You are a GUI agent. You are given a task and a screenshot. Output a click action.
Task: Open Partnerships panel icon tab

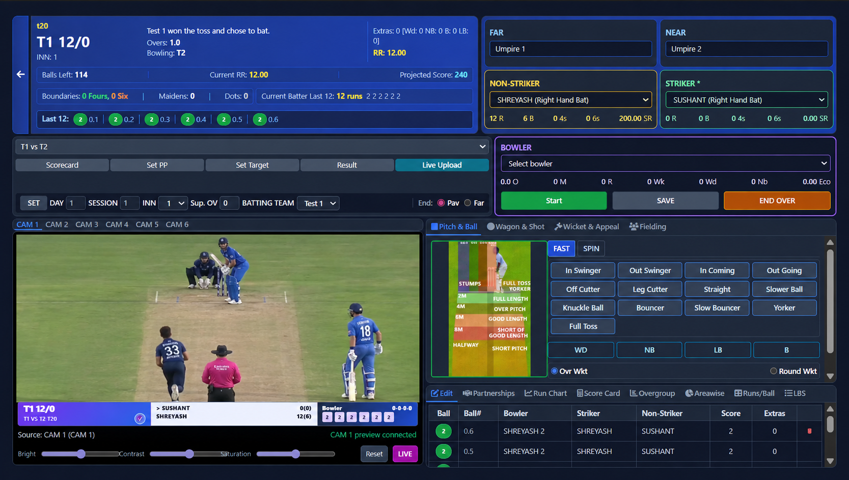pos(488,393)
